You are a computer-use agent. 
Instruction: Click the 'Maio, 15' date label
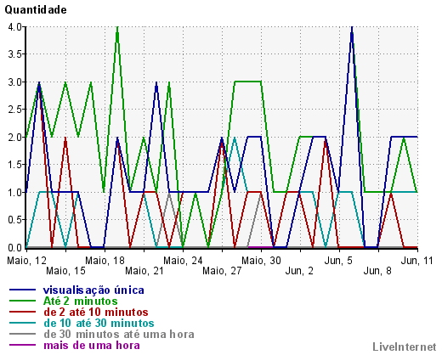click(65, 271)
